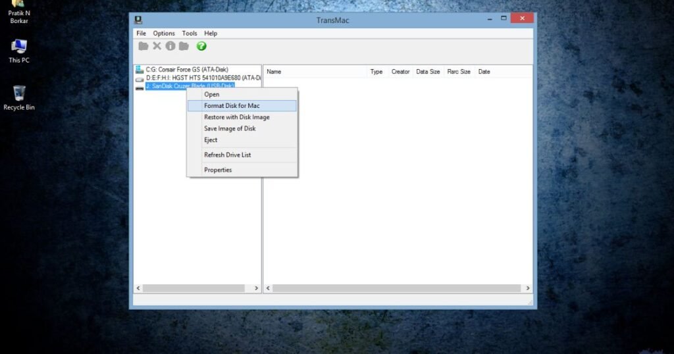Click the drive pane's right scroll arrow
This screenshot has height=354, width=674.
coord(257,288)
